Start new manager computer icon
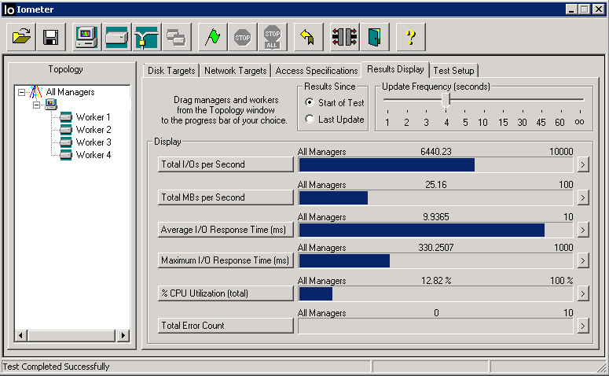The width and height of the screenshot is (609, 376). click(x=87, y=37)
